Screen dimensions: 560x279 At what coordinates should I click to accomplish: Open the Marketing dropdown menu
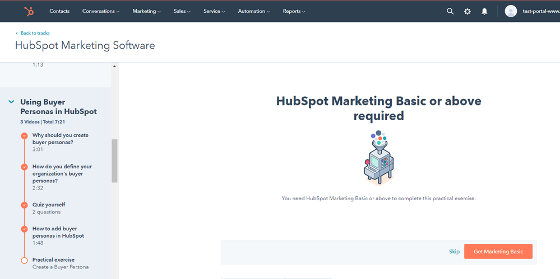coord(146,11)
